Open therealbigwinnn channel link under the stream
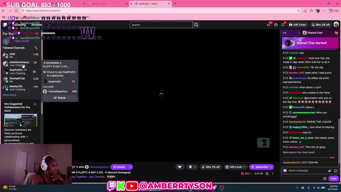The width and height of the screenshot is (341, 192). point(99,167)
